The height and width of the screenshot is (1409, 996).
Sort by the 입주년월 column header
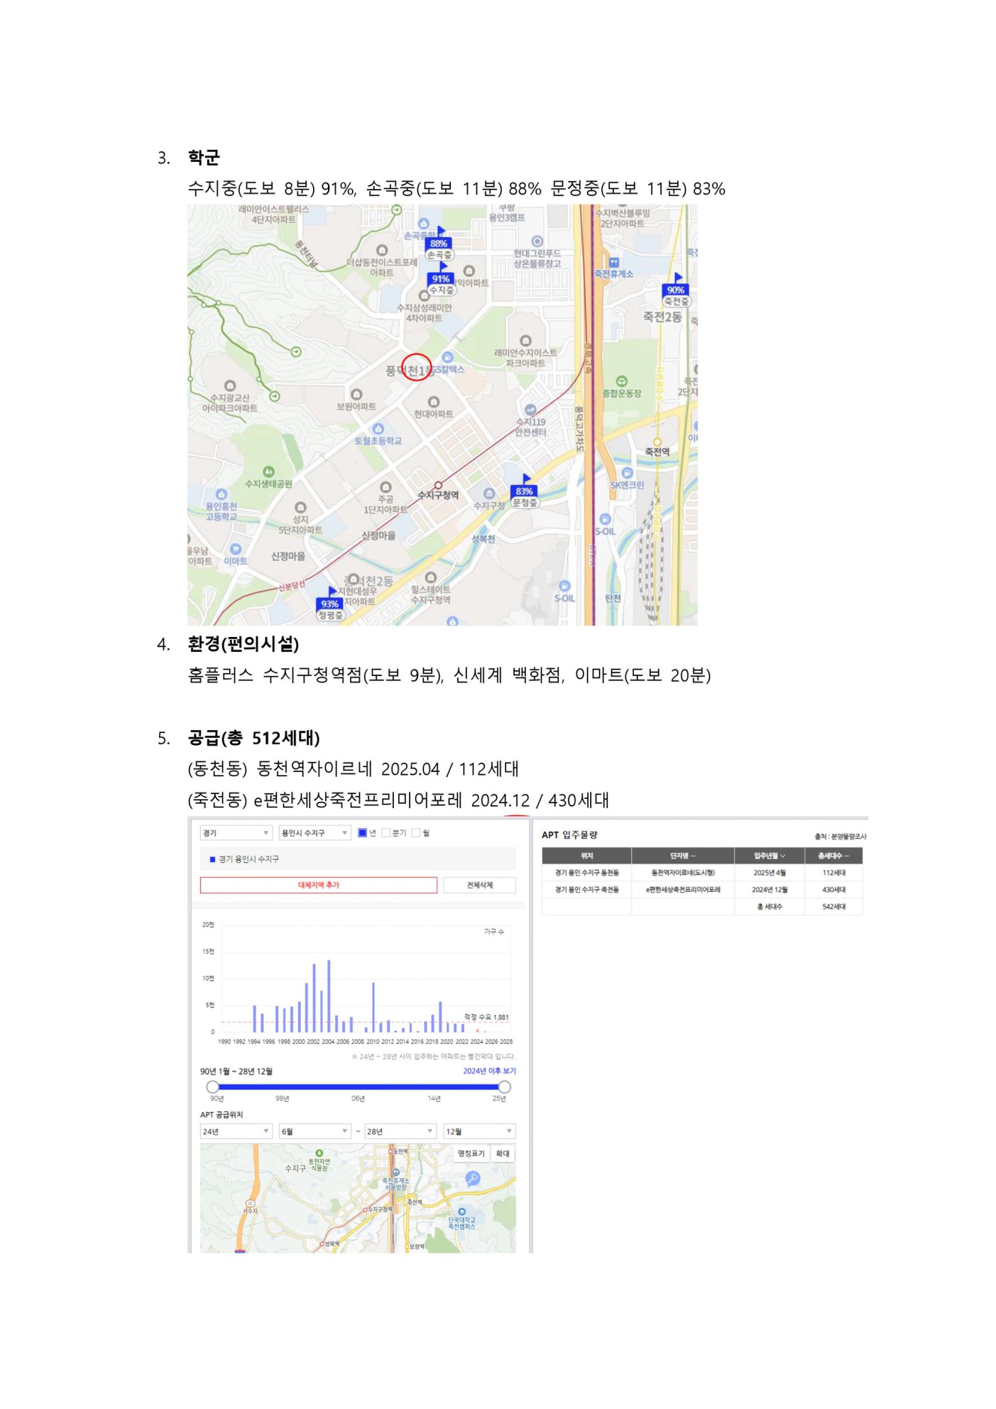(770, 856)
